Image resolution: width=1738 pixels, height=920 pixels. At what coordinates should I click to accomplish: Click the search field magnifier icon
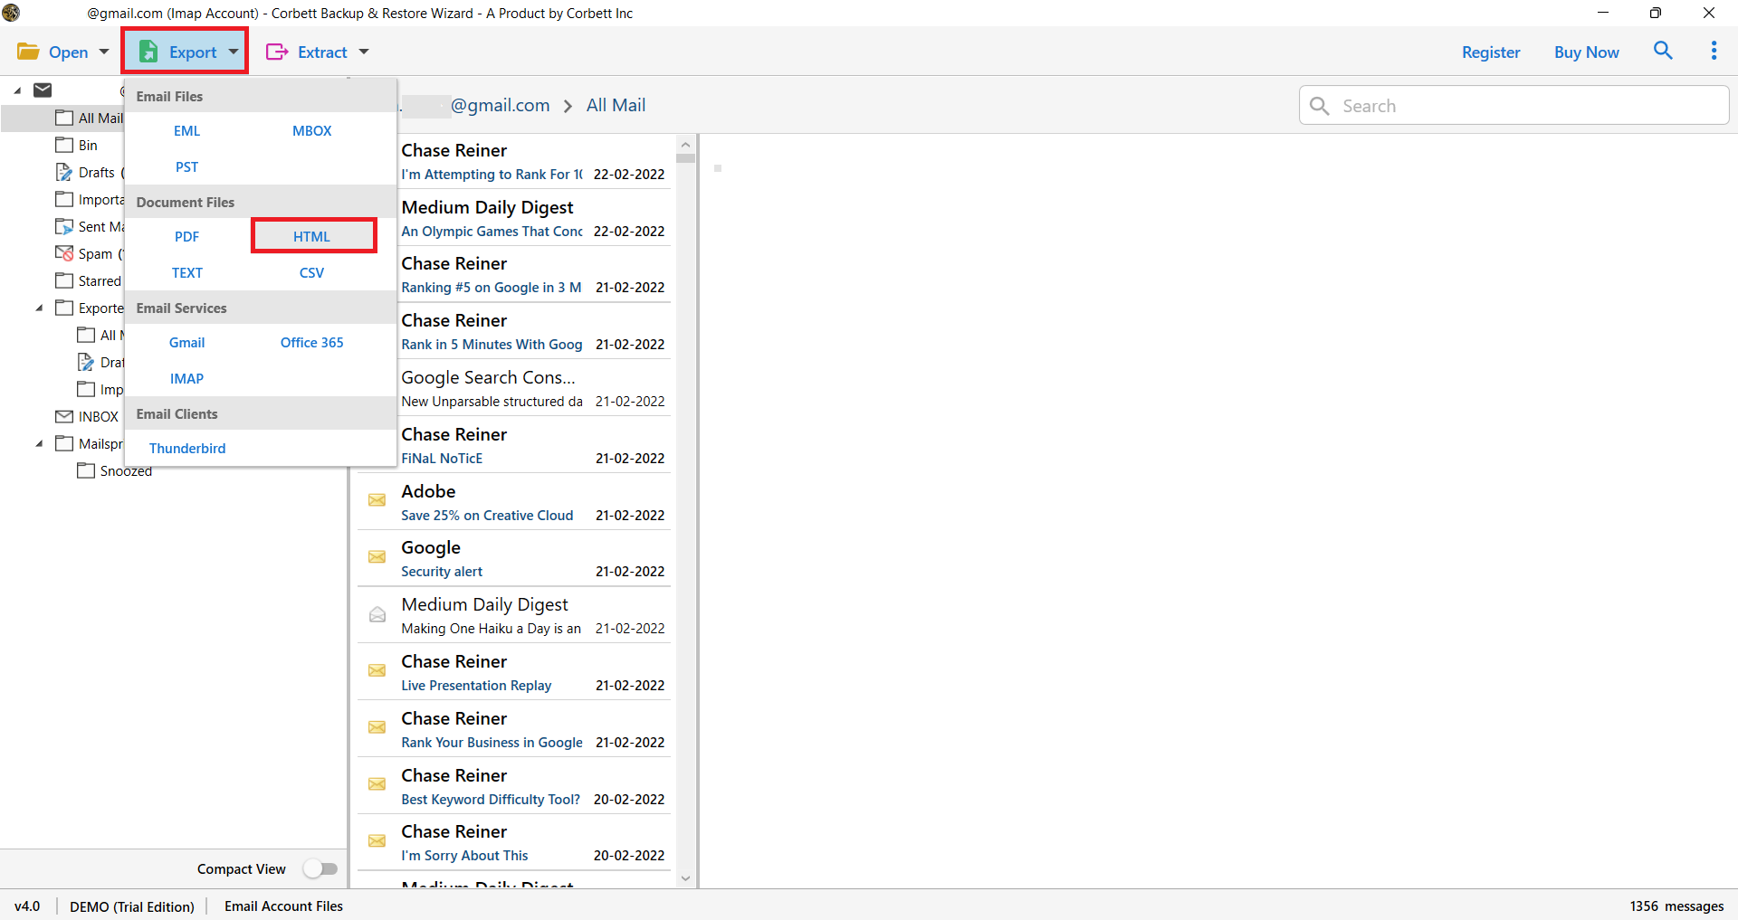pos(1320,106)
